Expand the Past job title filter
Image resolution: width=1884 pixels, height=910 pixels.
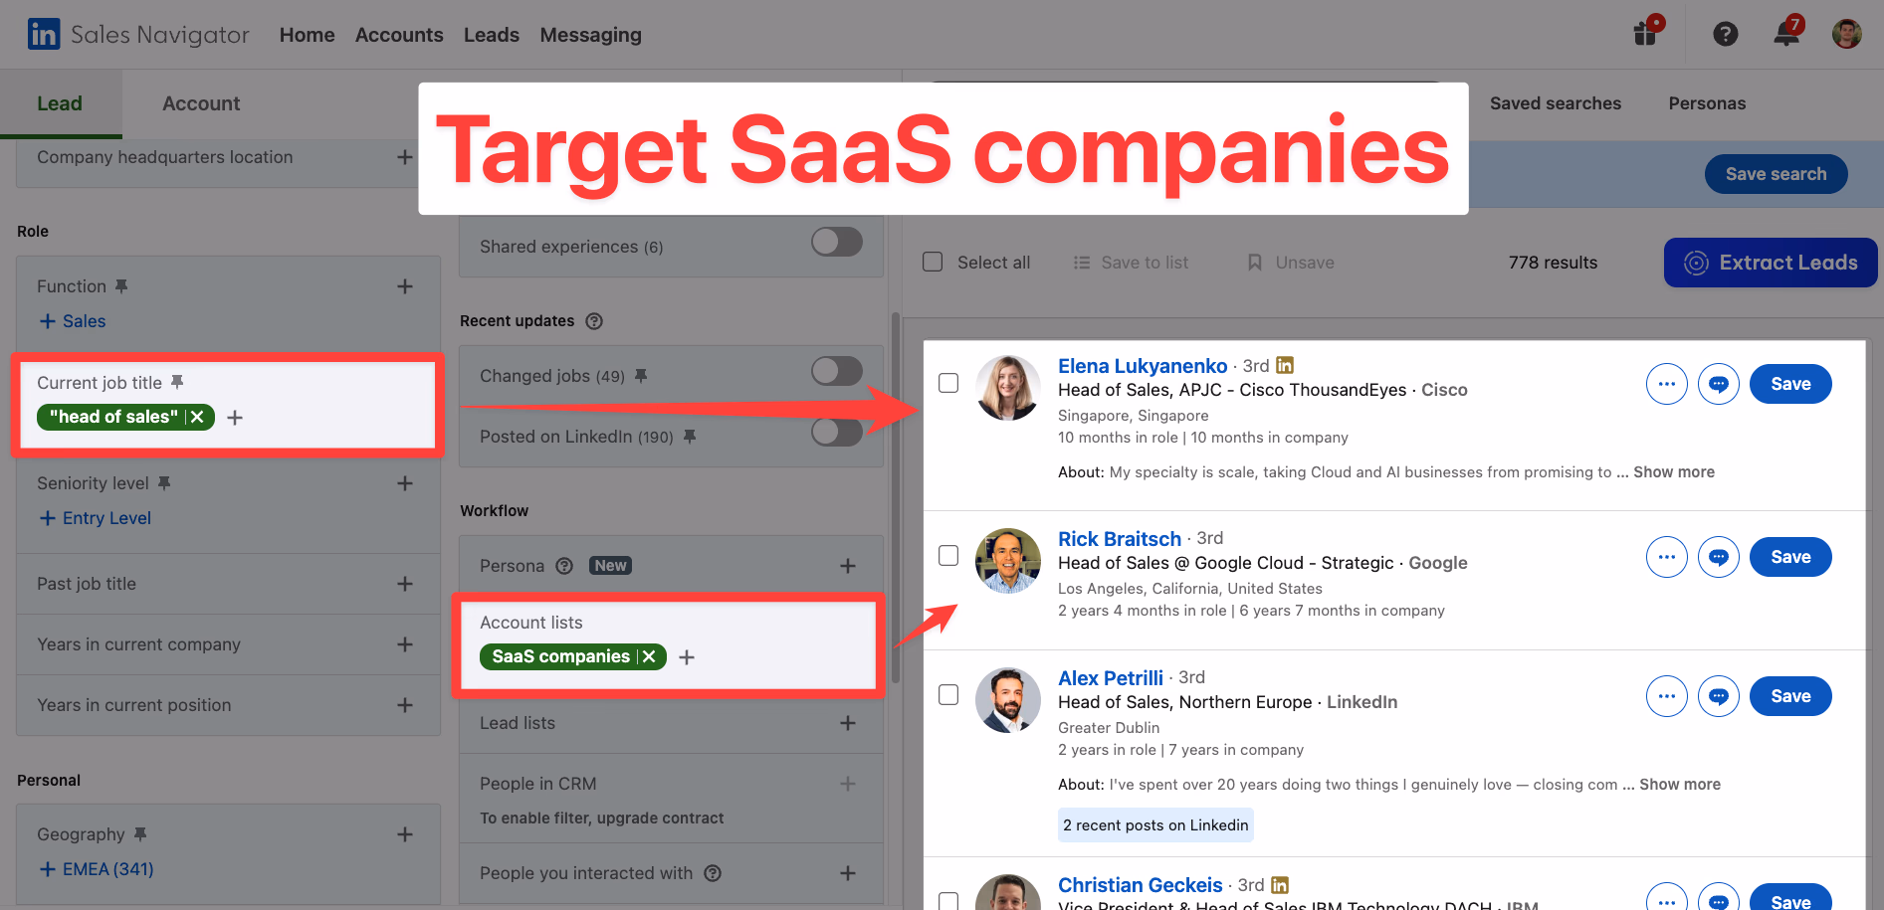click(x=405, y=584)
